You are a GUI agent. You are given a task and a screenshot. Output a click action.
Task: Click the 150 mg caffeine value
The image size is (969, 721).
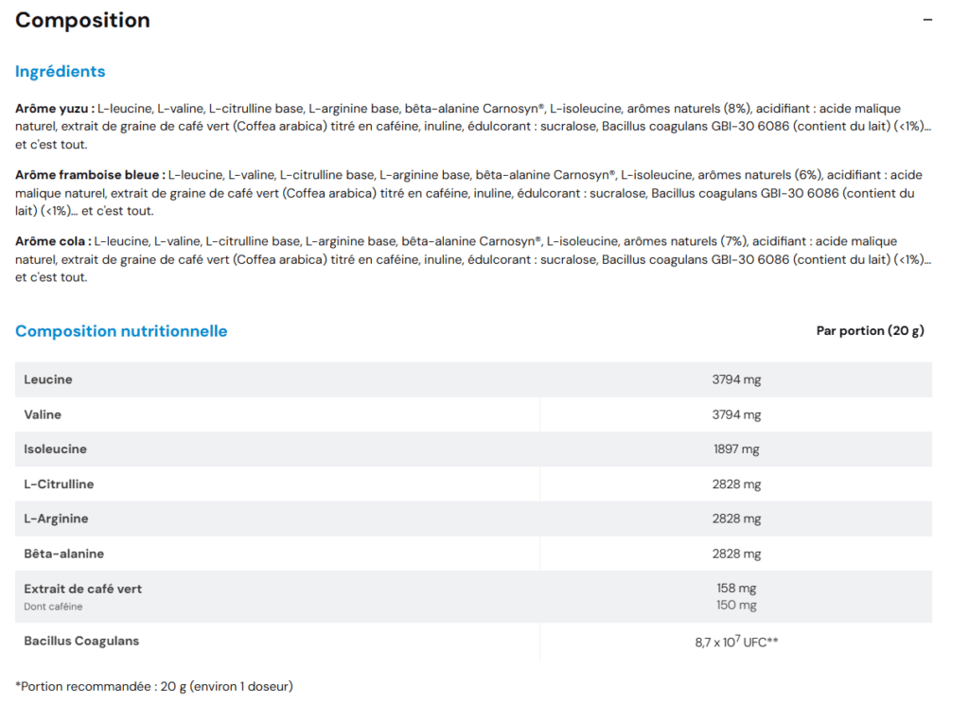[736, 606]
